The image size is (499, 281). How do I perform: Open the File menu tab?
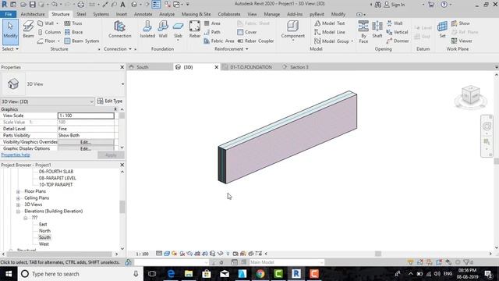9,14
